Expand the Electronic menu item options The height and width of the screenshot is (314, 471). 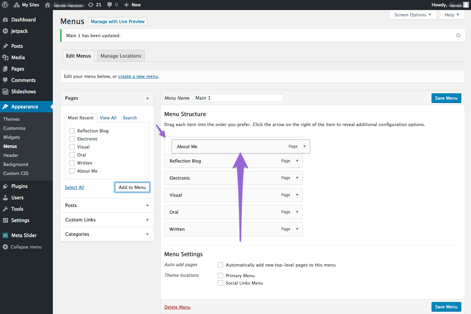pyautogui.click(x=297, y=178)
